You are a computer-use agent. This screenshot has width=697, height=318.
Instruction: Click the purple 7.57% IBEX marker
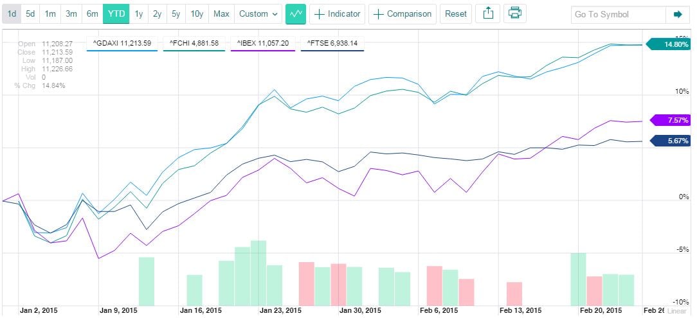pyautogui.click(x=671, y=120)
